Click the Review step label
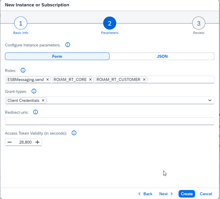This screenshot has height=199, width=220. pos(199,33)
